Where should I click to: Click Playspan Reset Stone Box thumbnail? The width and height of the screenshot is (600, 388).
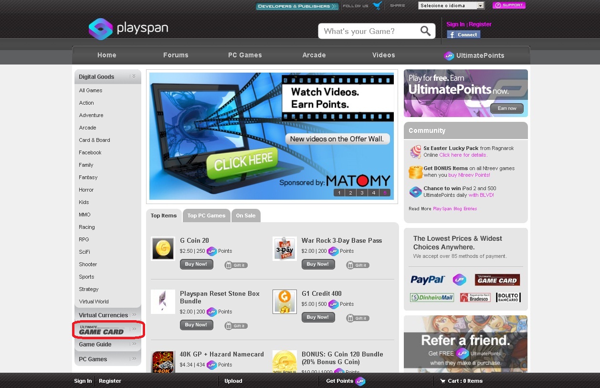click(x=163, y=302)
